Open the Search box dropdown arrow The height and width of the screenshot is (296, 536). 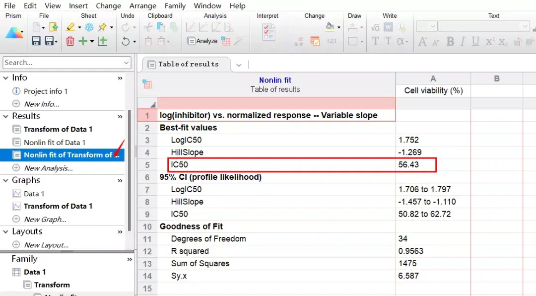pyautogui.click(x=126, y=63)
